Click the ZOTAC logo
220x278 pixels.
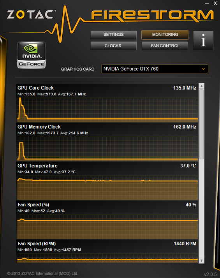[32, 14]
